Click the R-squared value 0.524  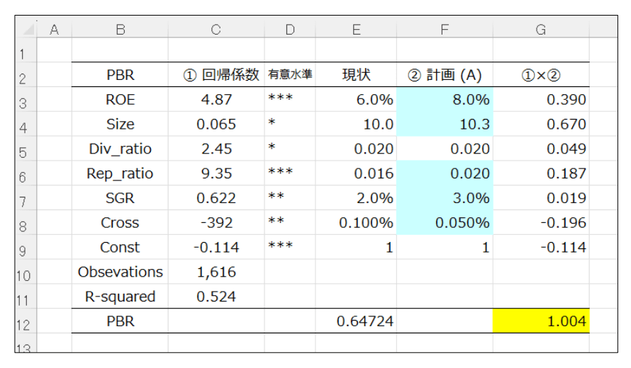[216, 297]
